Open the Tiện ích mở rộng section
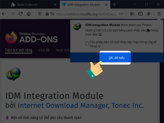The image size is (164, 123). tap(19, 50)
